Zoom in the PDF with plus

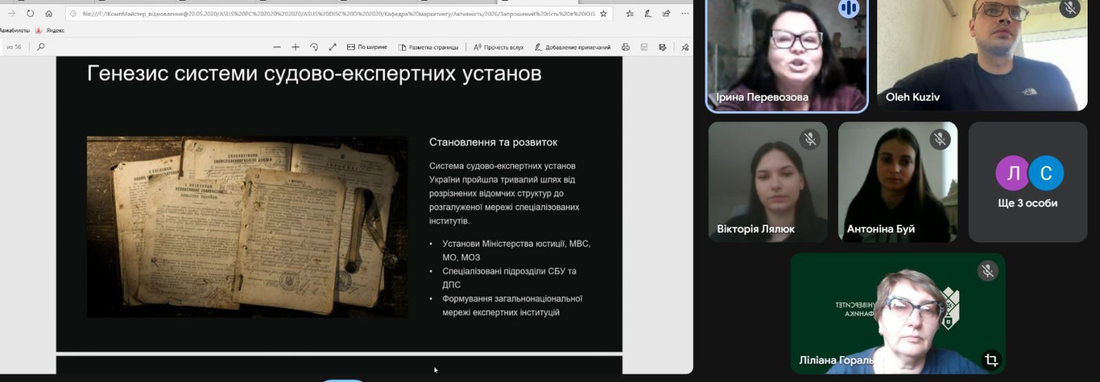pos(296,47)
